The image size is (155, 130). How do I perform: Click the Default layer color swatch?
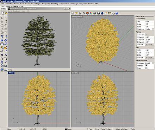[x=66, y=129]
